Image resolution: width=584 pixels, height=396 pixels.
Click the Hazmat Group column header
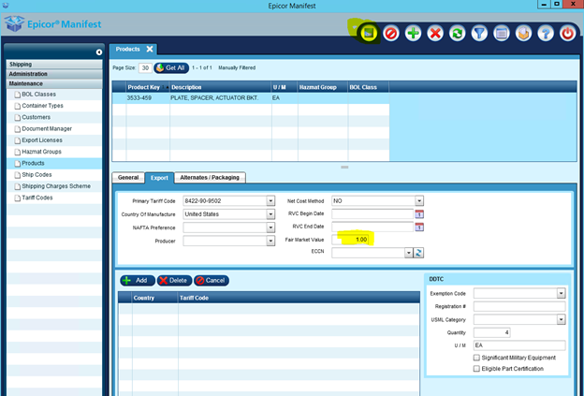click(x=323, y=87)
